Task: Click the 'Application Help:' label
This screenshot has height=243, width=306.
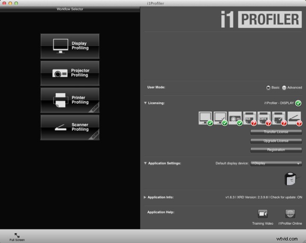Action: [x=160, y=212]
